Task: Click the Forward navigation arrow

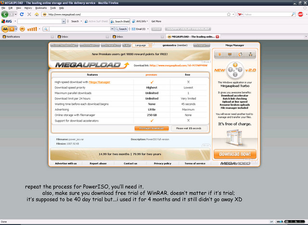Action: pos(12,14)
